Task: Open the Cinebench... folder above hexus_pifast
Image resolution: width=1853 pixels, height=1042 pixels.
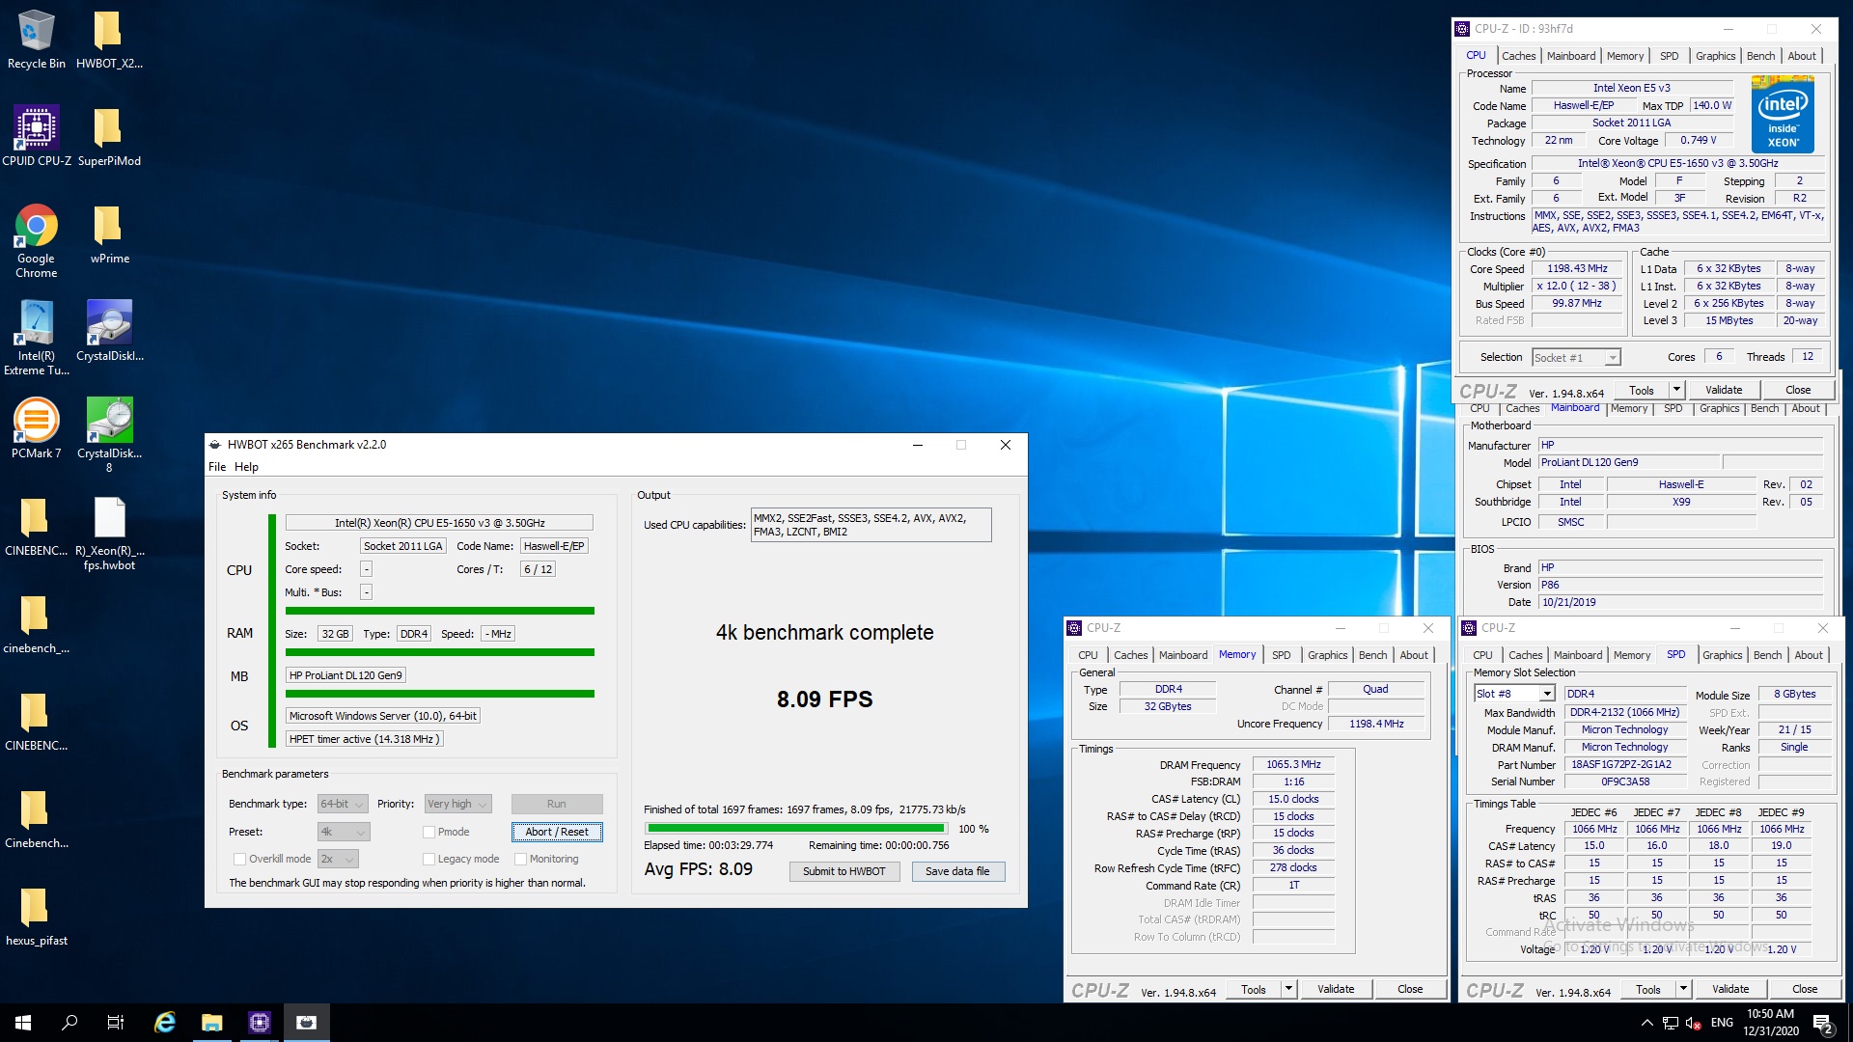Action: pyautogui.click(x=36, y=819)
